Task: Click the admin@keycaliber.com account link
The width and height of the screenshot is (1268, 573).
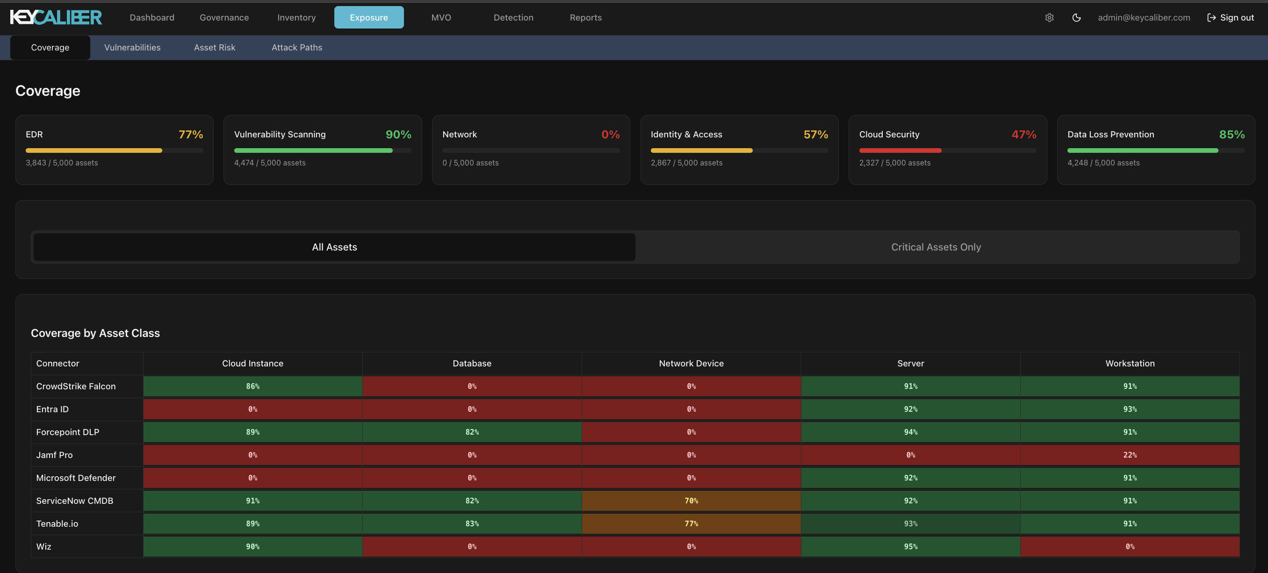Action: (x=1144, y=18)
